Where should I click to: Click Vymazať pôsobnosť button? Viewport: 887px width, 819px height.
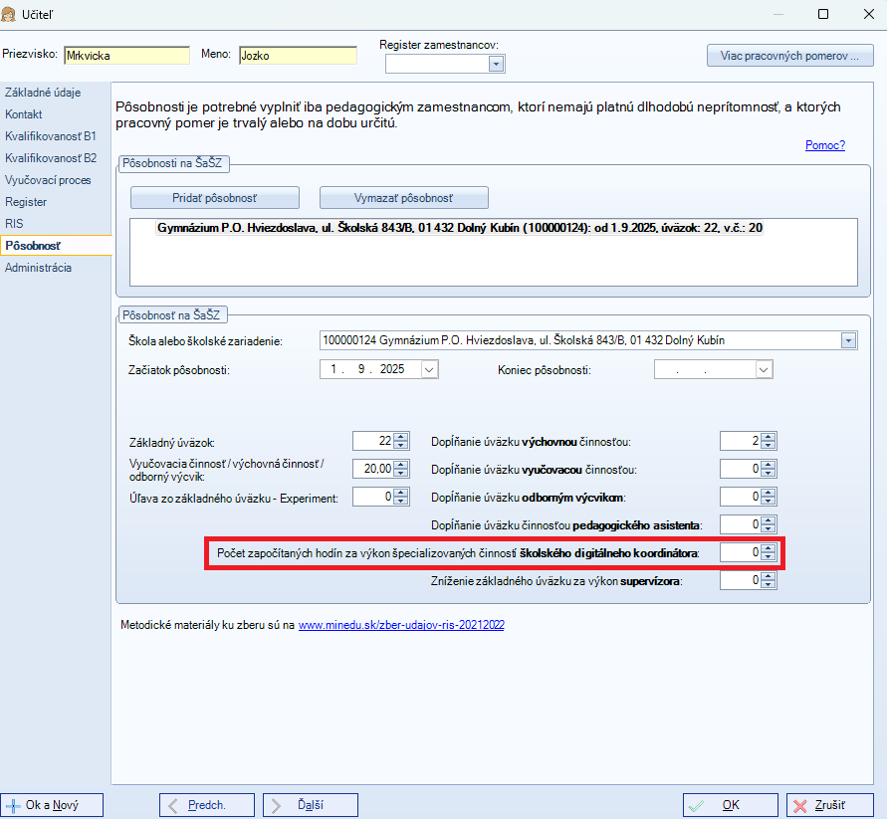point(403,197)
